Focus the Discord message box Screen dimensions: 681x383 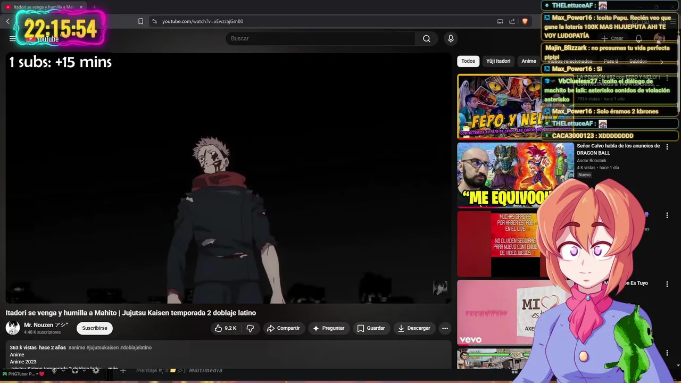[179, 370]
